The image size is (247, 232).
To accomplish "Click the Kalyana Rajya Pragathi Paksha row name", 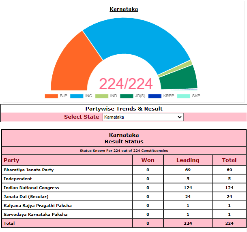I will click(x=38, y=206).
